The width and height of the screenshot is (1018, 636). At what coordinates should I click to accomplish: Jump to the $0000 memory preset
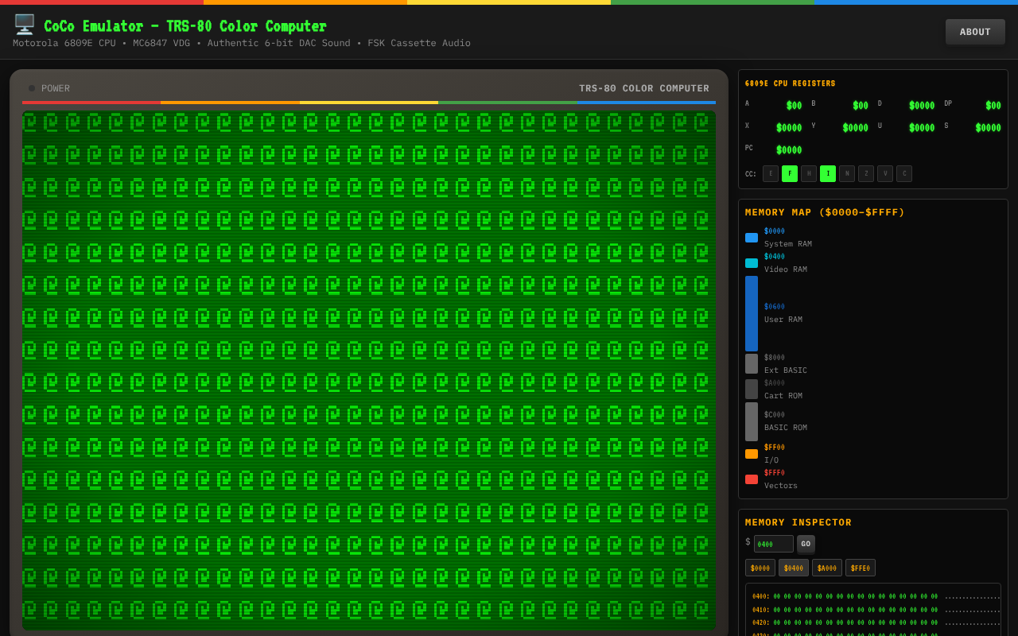coord(760,568)
